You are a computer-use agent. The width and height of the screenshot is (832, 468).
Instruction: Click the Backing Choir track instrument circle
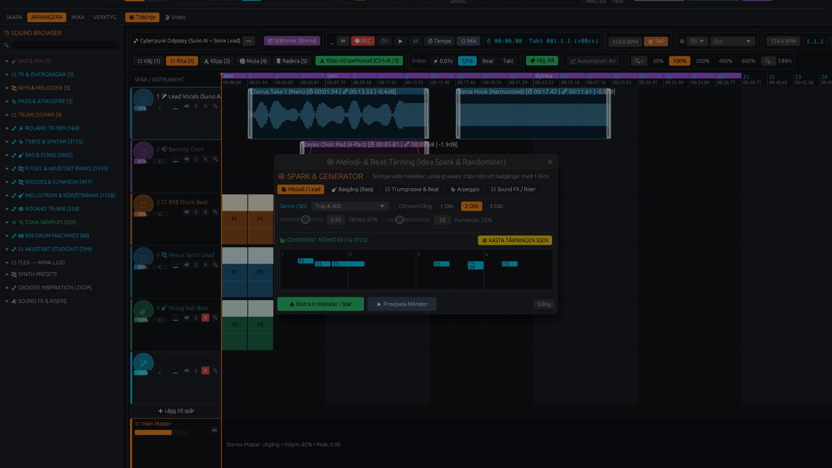click(x=143, y=151)
